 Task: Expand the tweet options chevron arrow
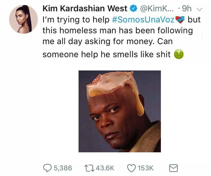[200, 9]
